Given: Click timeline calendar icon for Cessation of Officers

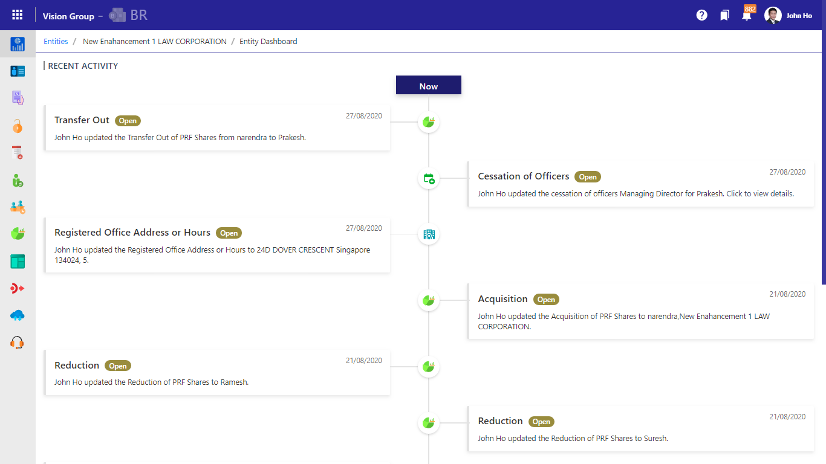Looking at the screenshot, I should coord(429,178).
